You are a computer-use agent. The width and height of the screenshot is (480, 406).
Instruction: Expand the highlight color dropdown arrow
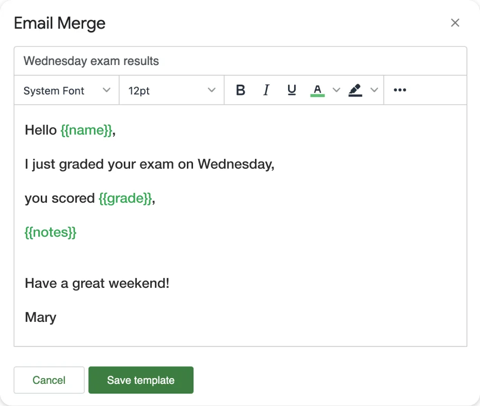[x=375, y=90]
